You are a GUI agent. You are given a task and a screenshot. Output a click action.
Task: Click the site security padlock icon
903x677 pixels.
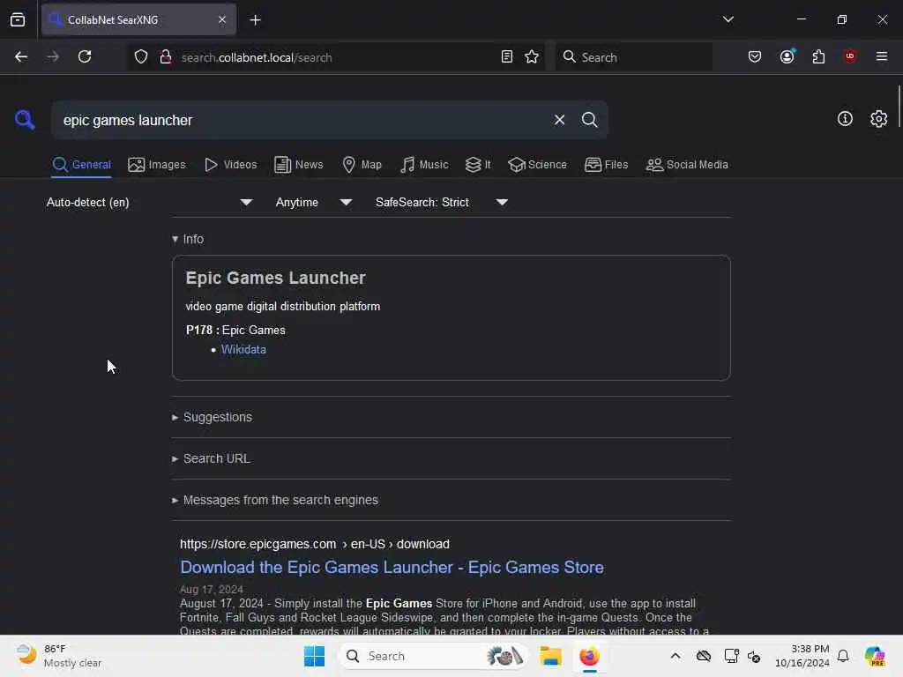[x=165, y=57]
